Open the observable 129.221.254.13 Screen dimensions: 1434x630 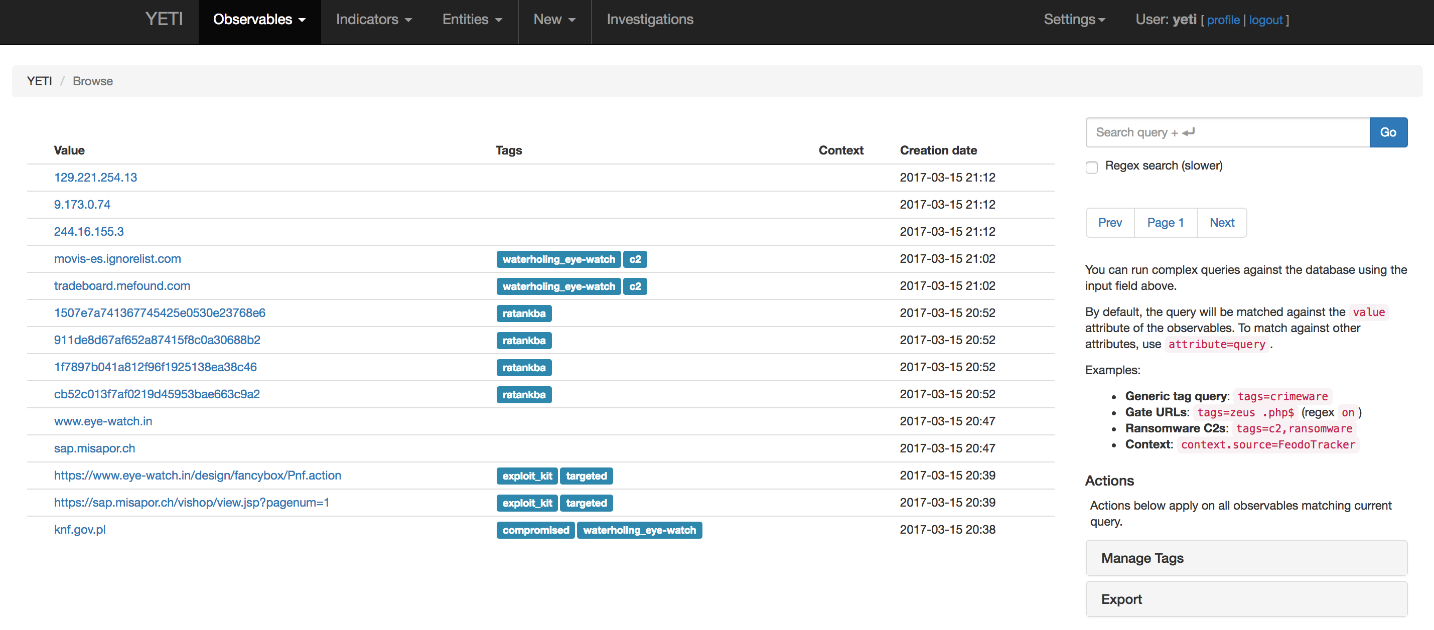(x=95, y=178)
